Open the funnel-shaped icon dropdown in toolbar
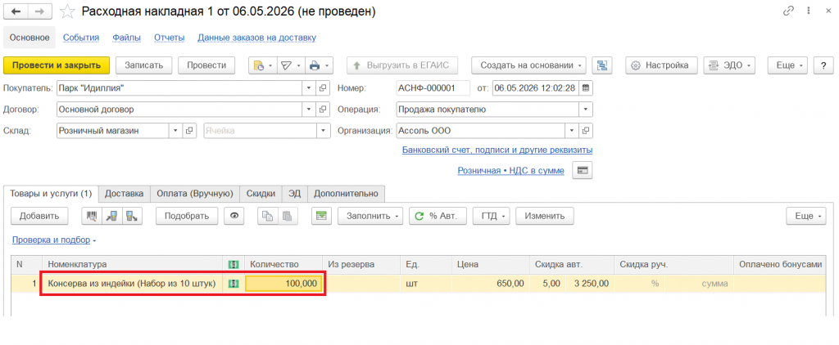Viewport: 839px width, 345px height. tap(291, 65)
